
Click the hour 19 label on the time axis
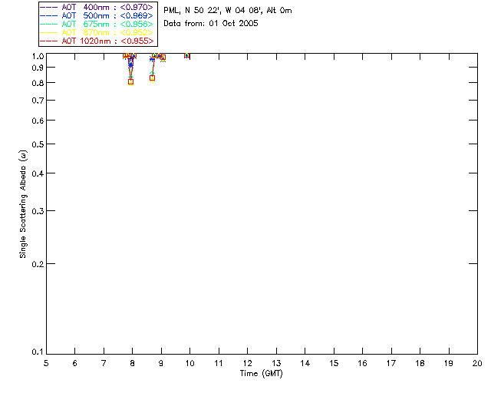449,363
